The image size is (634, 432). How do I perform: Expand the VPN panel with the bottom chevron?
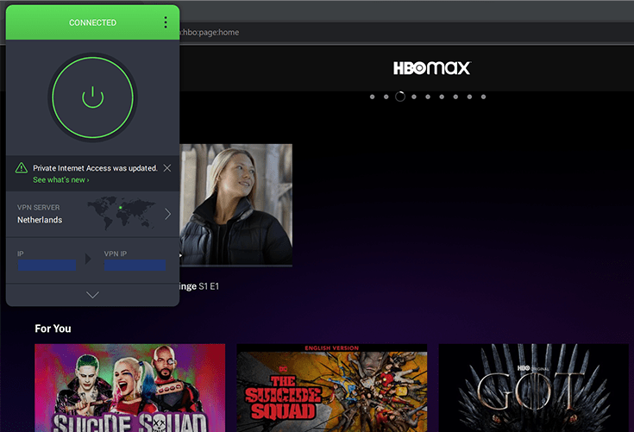click(92, 295)
